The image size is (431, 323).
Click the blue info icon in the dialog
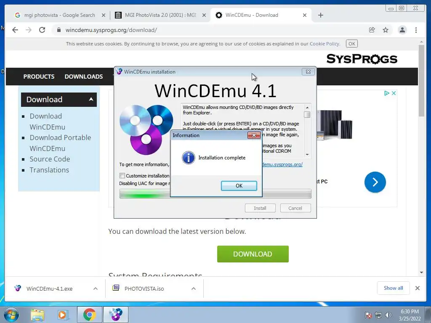pyautogui.click(x=189, y=158)
